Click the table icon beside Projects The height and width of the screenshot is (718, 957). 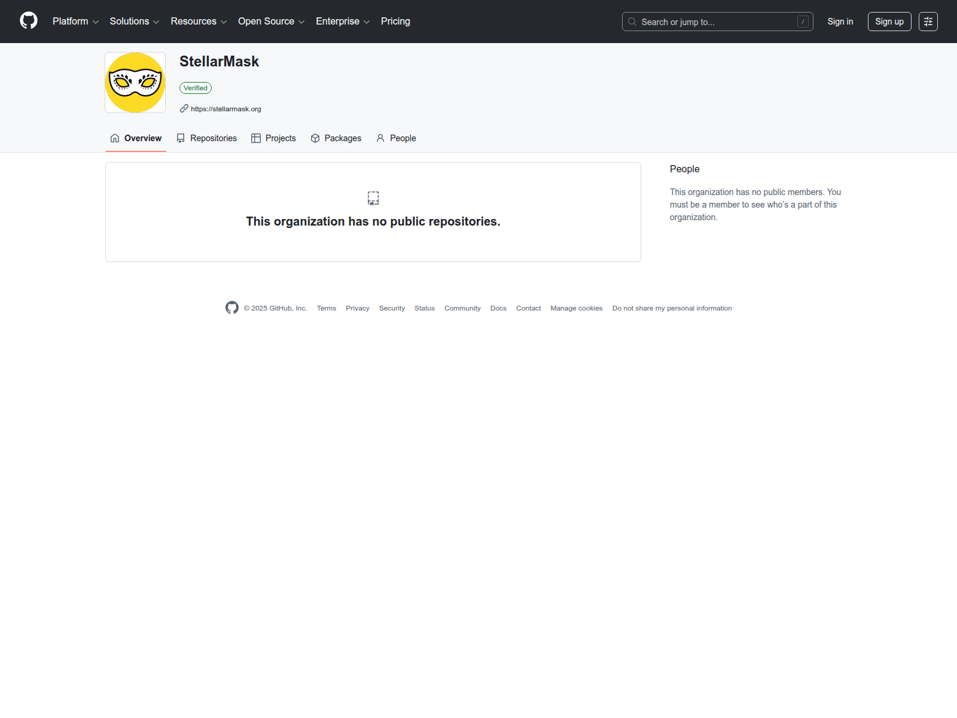tap(256, 138)
